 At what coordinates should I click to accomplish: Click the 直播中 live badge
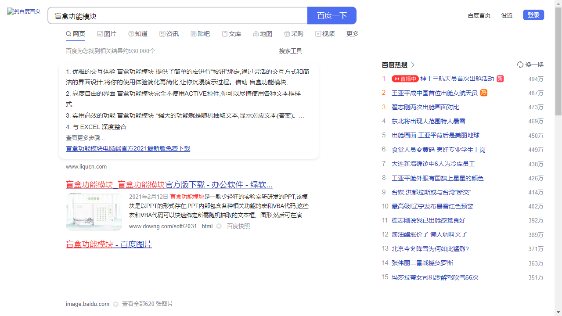pyautogui.click(x=405, y=79)
